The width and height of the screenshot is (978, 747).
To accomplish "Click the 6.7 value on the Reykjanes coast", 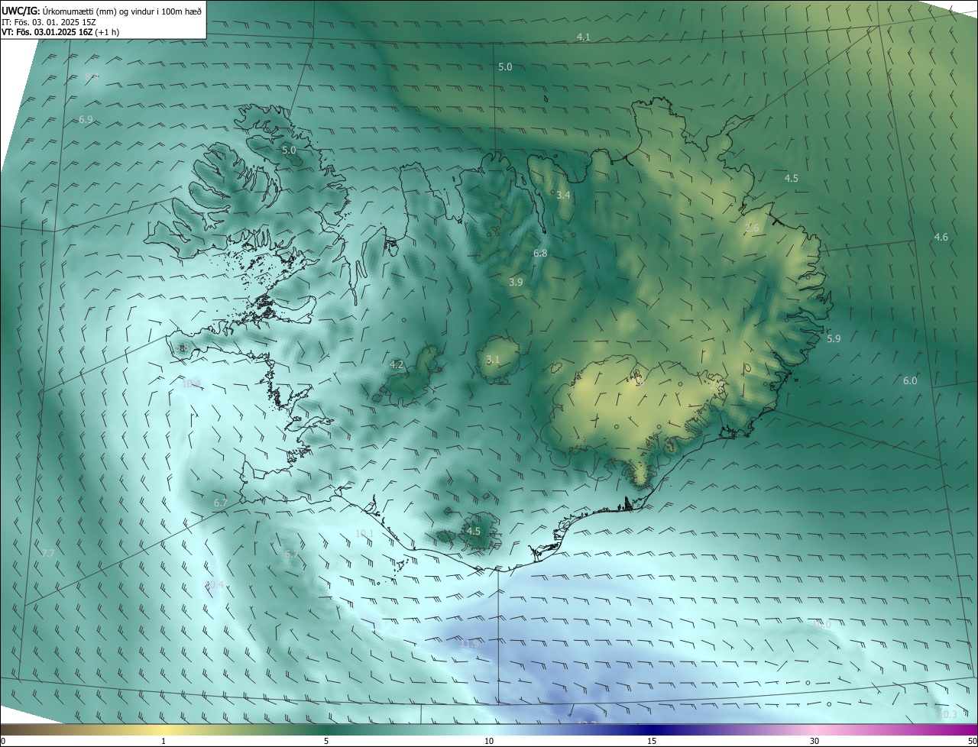I will pyautogui.click(x=221, y=503).
